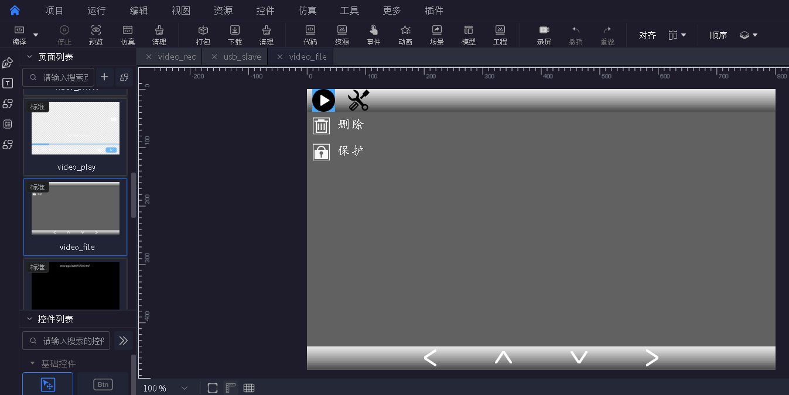789x395 pixels.
Task: Click the pen icon in left sidebar
Action: click(x=8, y=63)
